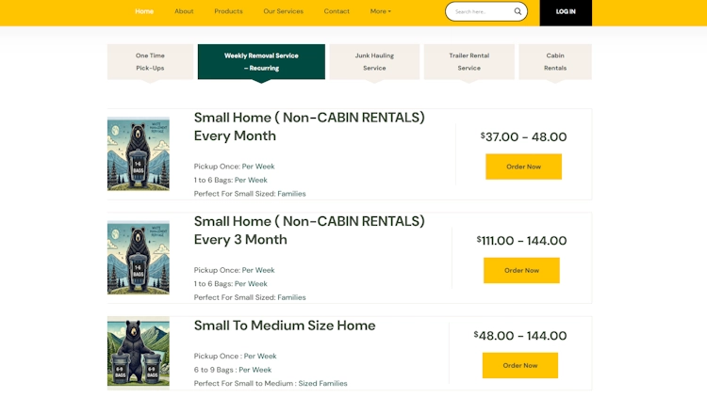
Task: Click Small Home Every Month title
Action: [309, 126]
